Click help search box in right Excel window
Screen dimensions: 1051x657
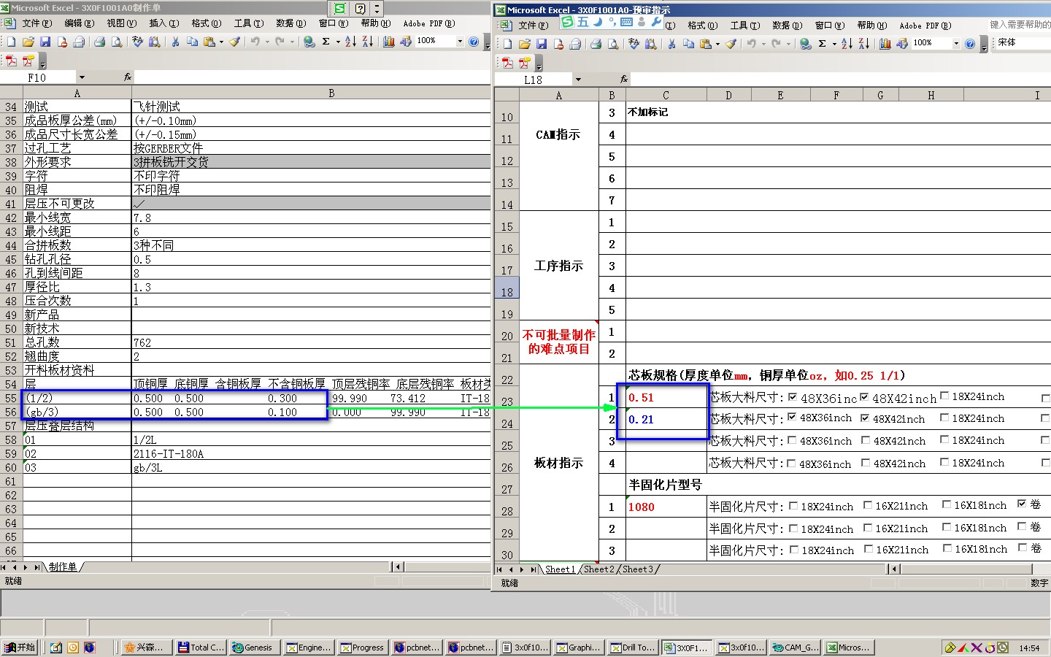(x=1020, y=24)
